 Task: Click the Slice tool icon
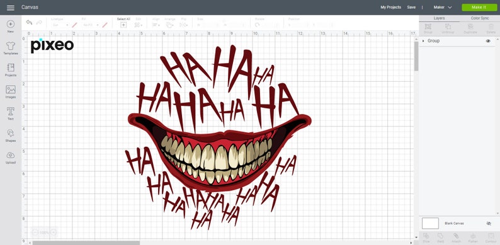426,236
